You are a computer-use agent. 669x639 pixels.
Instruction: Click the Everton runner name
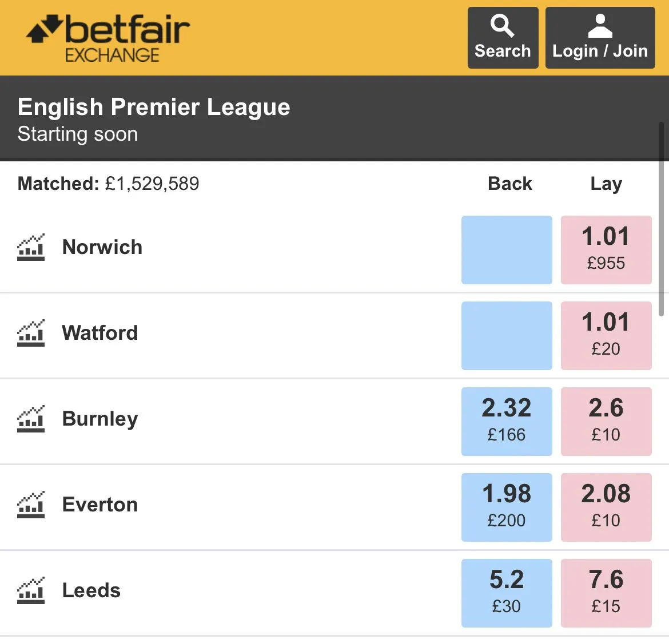click(100, 505)
